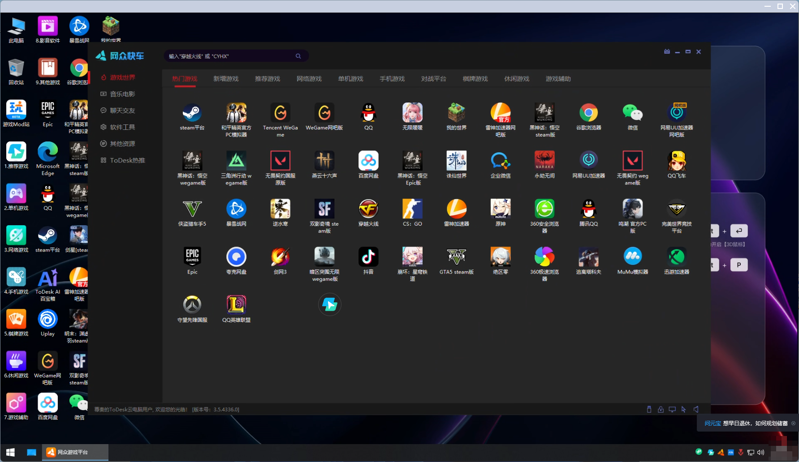Open 谷歌浏览器 icon in game grid
Viewport: 799px width, 462px height.
tap(589, 113)
